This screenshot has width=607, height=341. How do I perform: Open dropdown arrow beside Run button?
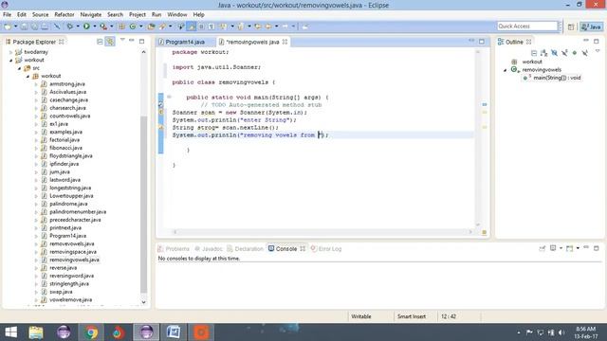(x=95, y=27)
